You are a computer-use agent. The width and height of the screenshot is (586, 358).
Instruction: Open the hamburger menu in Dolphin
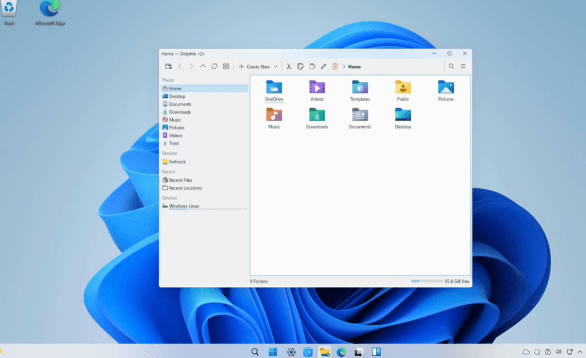(463, 66)
